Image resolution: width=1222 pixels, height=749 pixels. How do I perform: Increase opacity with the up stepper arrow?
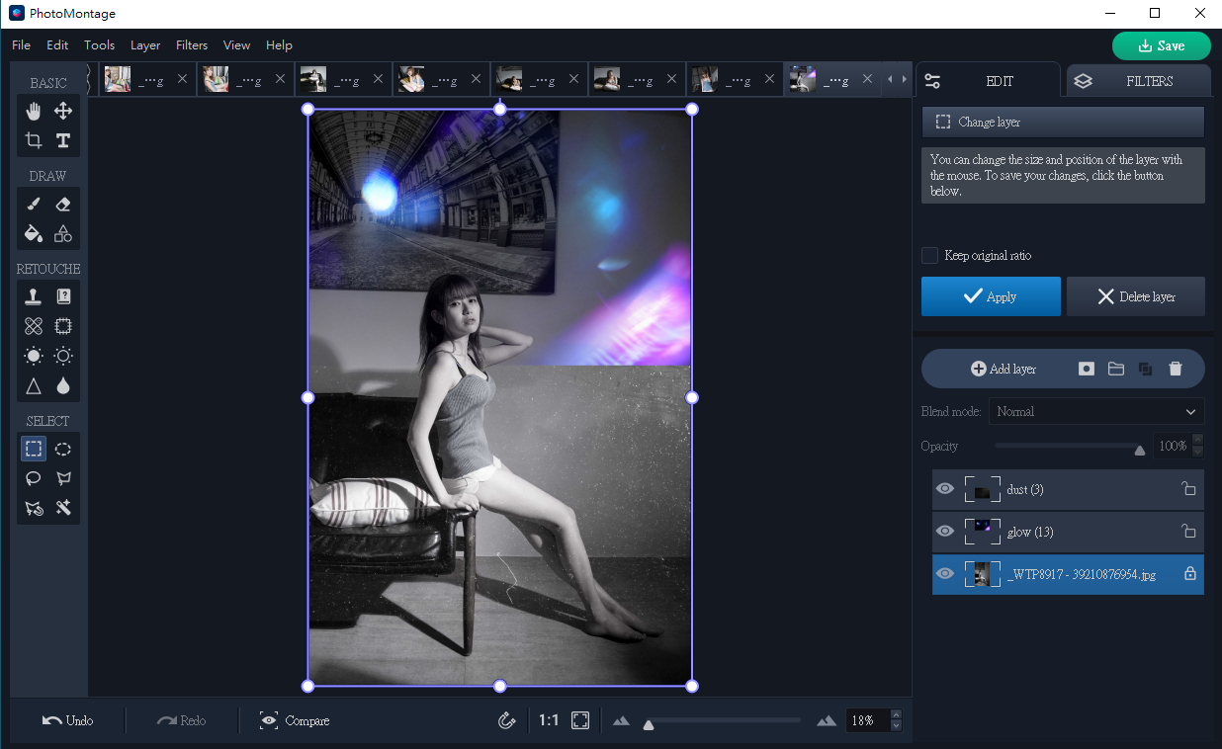(x=1198, y=440)
